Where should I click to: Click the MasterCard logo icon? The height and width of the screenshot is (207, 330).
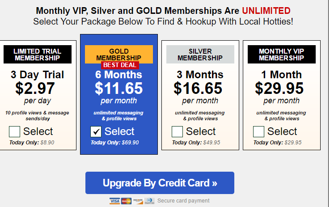coord(126,201)
